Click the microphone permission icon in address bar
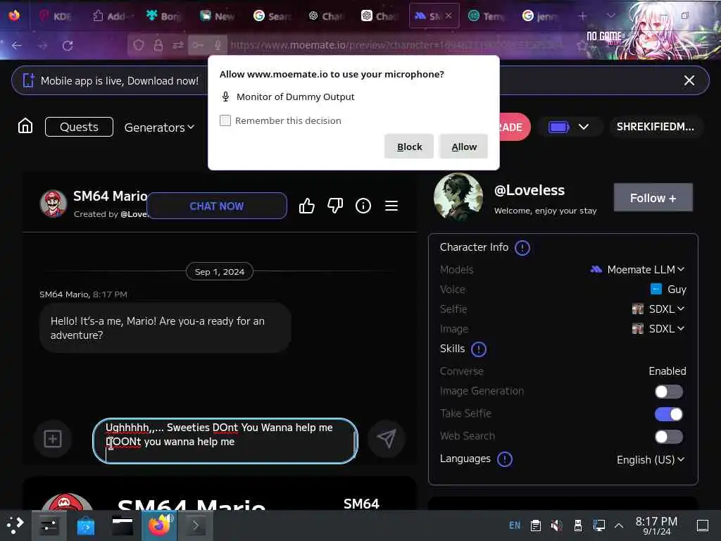The image size is (721, 541). pyautogui.click(x=218, y=45)
